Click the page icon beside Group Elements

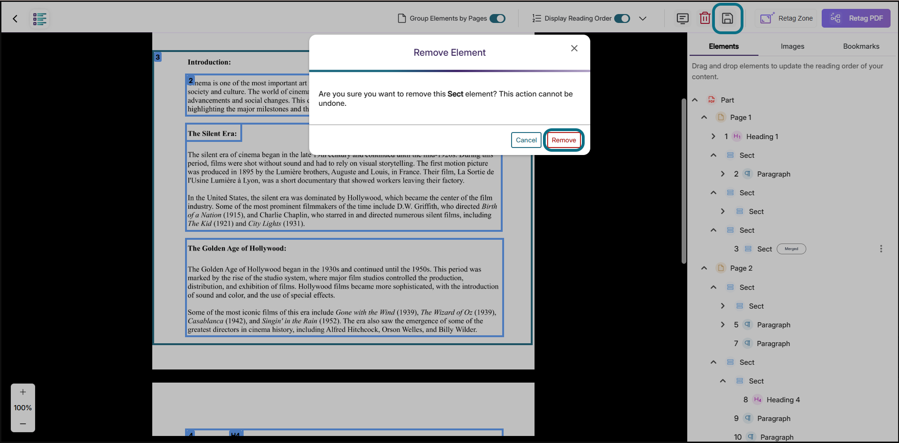point(401,18)
